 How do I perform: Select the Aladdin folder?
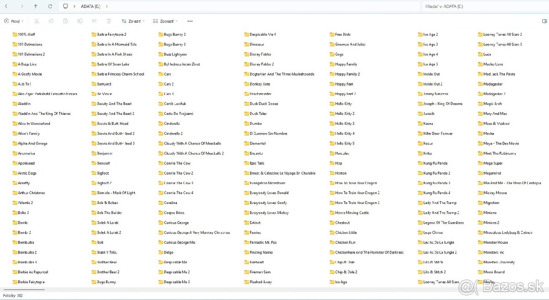(24, 104)
